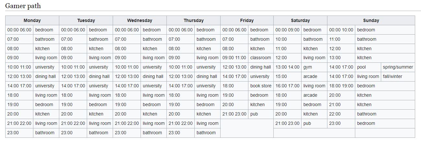
Task: Click Thursday's 23:00 bathroom cell
Action: coord(207,133)
